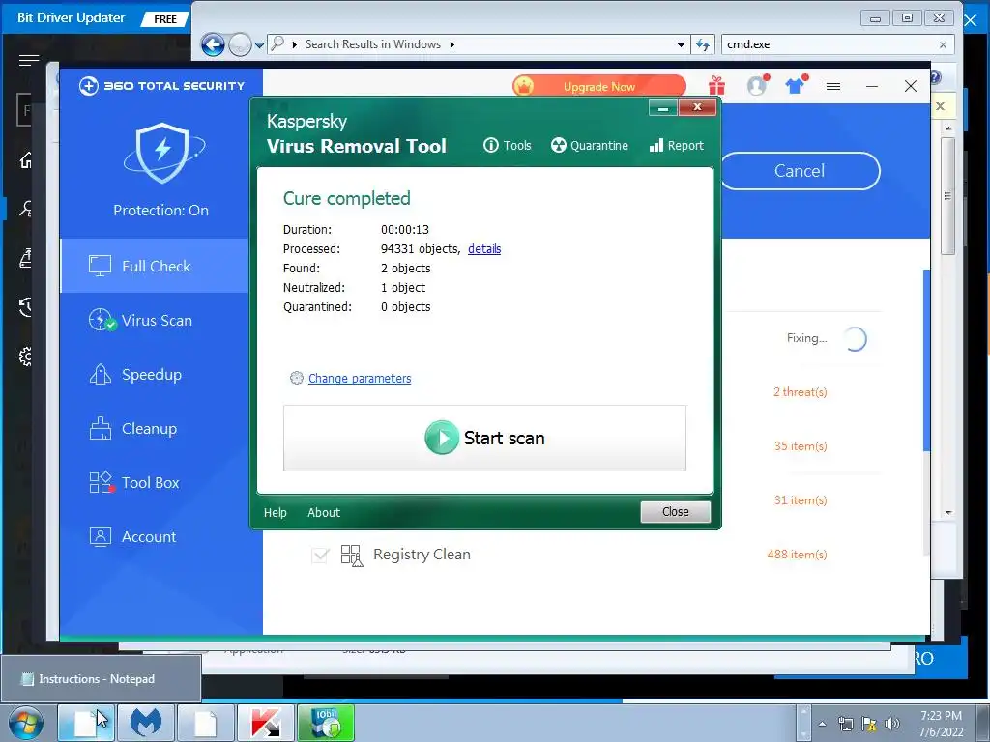This screenshot has width=990, height=742.
Task: Open Bit Driver Updater hamburger menu
Action: click(x=28, y=61)
